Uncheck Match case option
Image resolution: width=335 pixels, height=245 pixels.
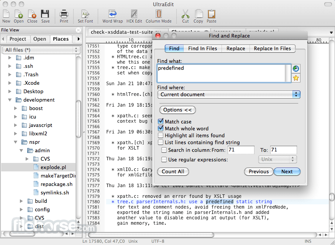coord(161,122)
